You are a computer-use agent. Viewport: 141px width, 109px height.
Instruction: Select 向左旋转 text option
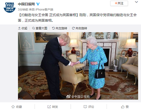coord(61,28)
